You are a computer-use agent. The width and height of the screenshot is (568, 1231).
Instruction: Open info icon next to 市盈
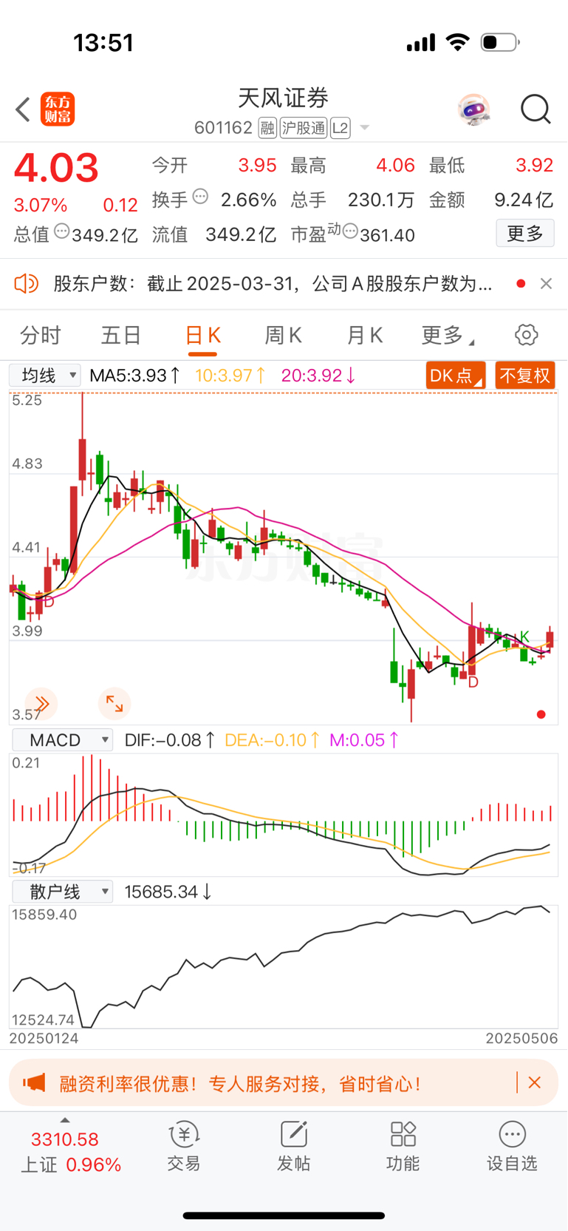click(x=350, y=231)
